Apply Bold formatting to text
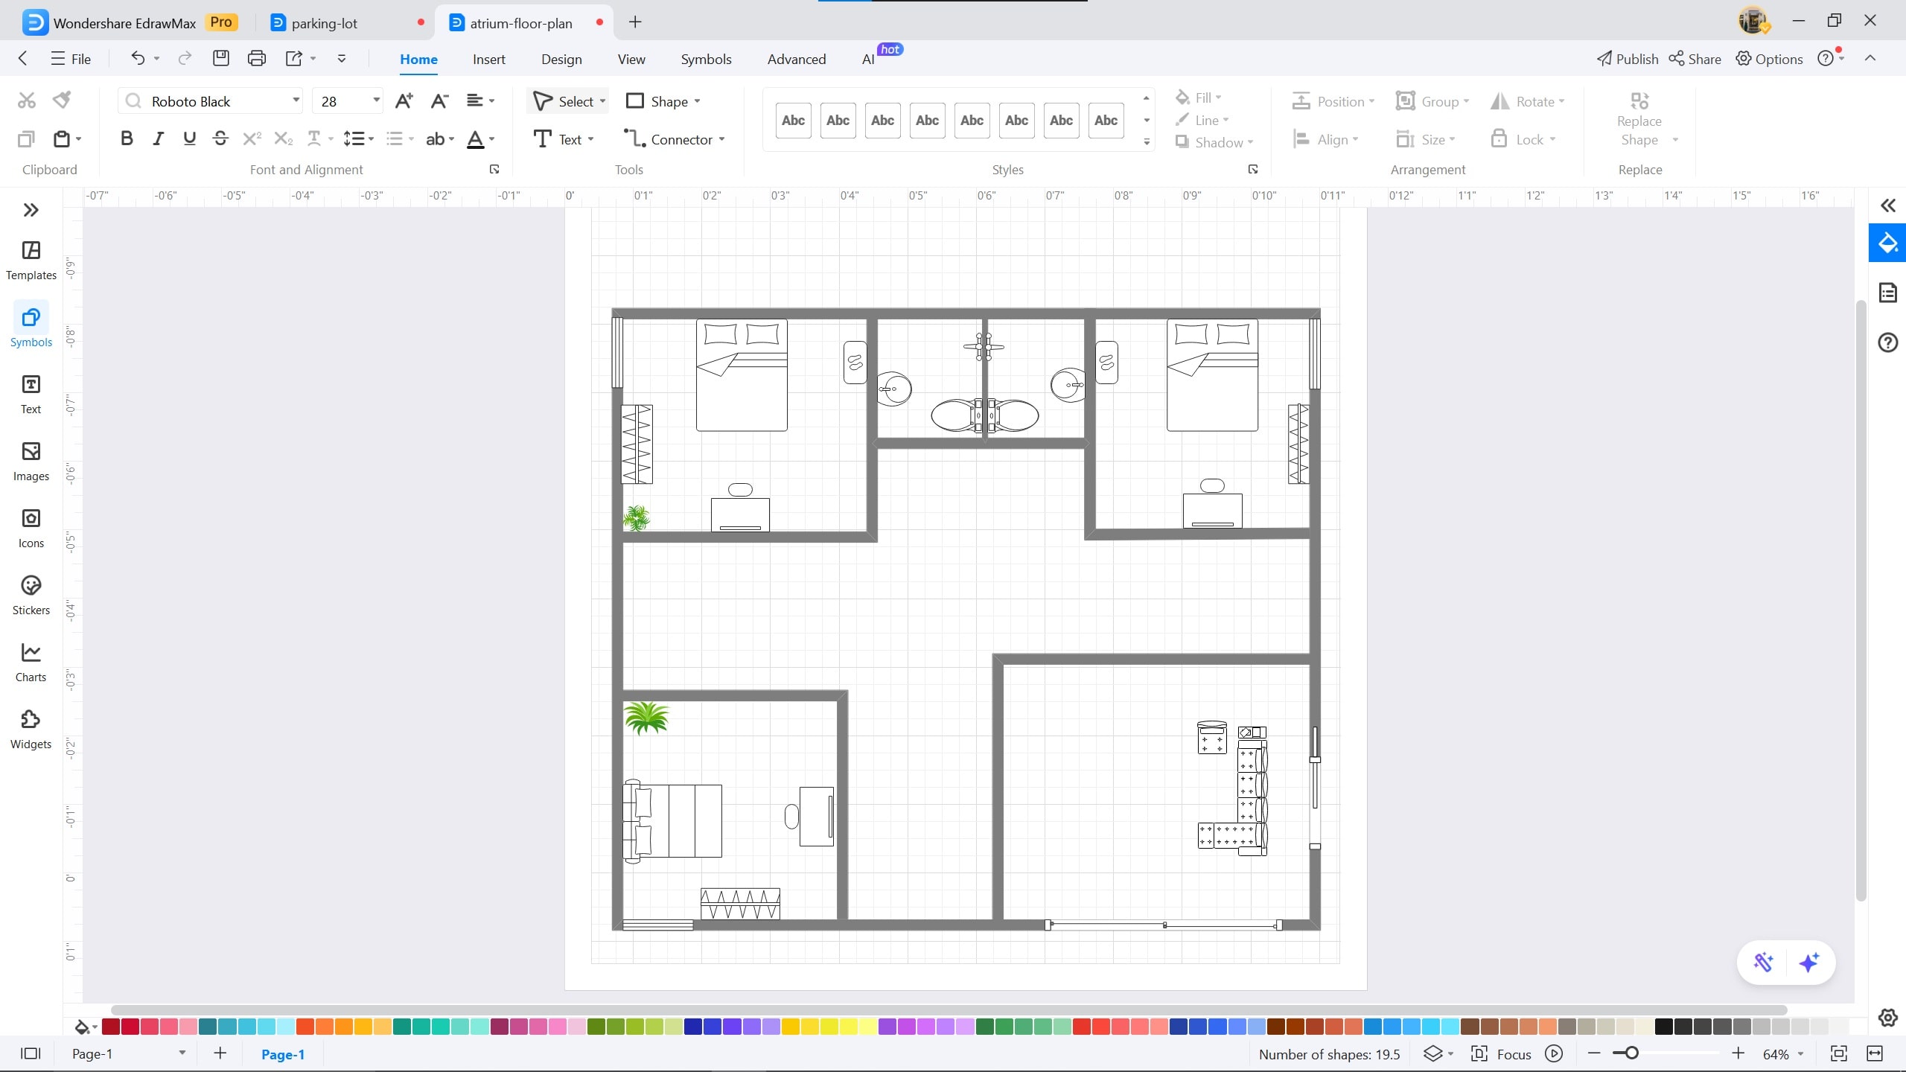Viewport: 1906px width, 1072px height. coord(127,138)
